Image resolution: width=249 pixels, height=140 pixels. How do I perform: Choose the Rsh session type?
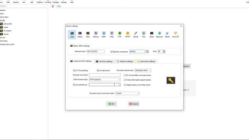click(x=88, y=35)
